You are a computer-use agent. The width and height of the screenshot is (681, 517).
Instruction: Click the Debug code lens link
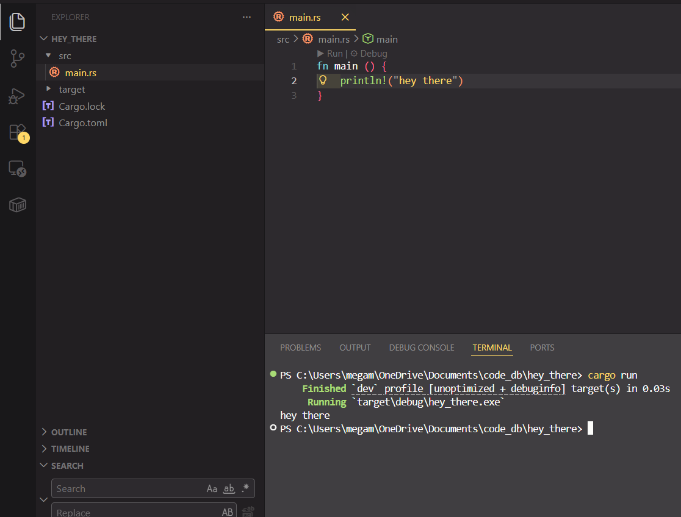coord(369,54)
